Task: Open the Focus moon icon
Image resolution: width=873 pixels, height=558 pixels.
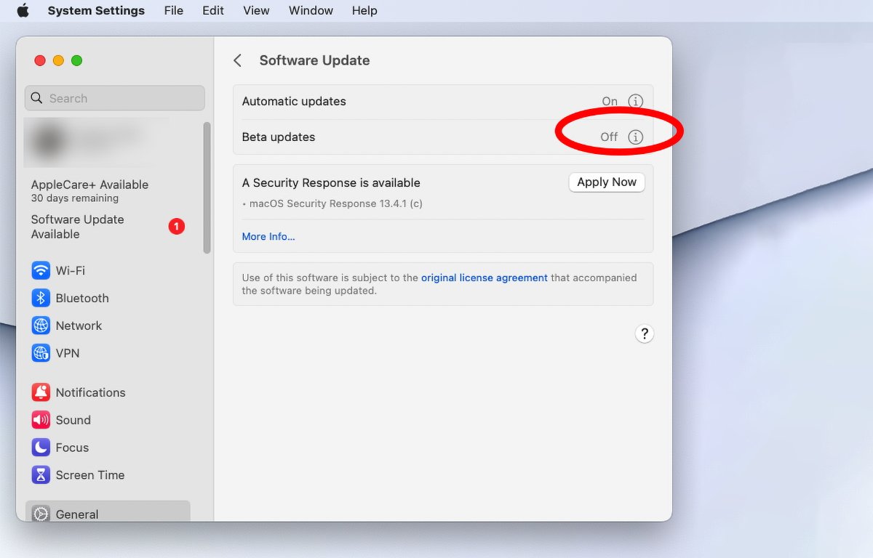Action: pyautogui.click(x=41, y=448)
